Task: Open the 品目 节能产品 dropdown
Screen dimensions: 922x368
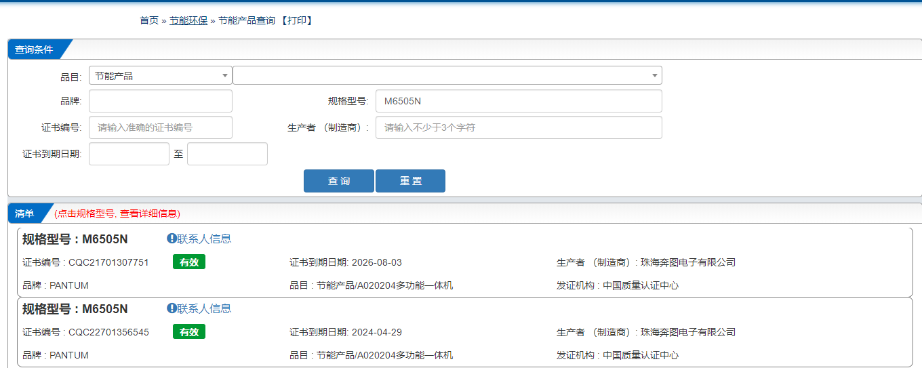Action: [161, 76]
